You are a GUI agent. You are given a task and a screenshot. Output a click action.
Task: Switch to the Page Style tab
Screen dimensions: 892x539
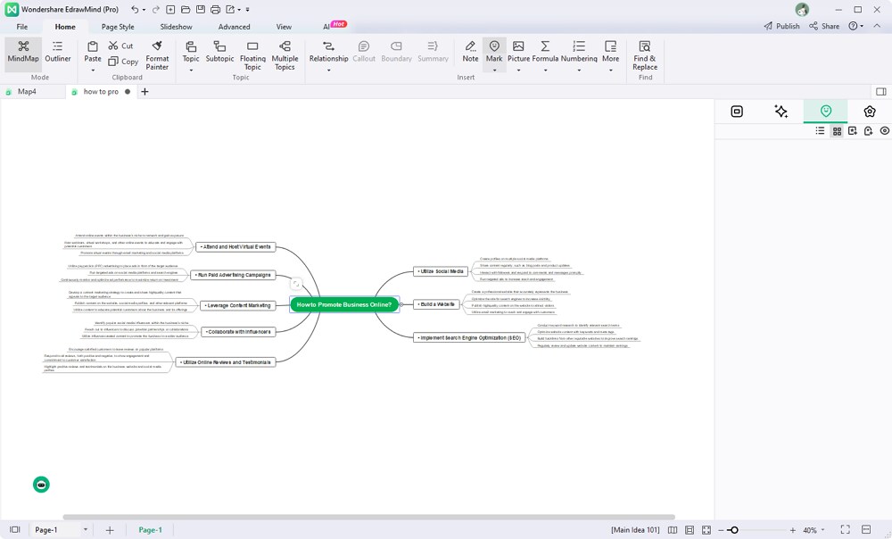(118, 27)
